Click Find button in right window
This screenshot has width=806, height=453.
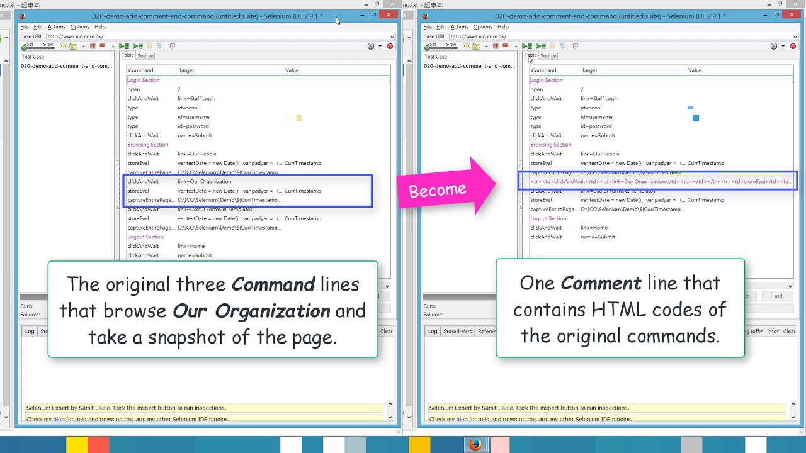point(777,296)
